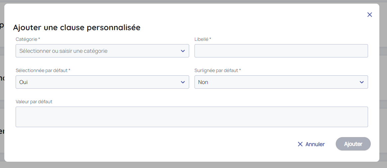This screenshot has width=387, height=168.
Task: Click the X icon beside Annuler
Action: [300, 144]
